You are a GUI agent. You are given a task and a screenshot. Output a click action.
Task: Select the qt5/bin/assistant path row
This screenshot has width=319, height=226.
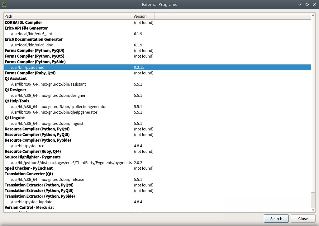157,84
